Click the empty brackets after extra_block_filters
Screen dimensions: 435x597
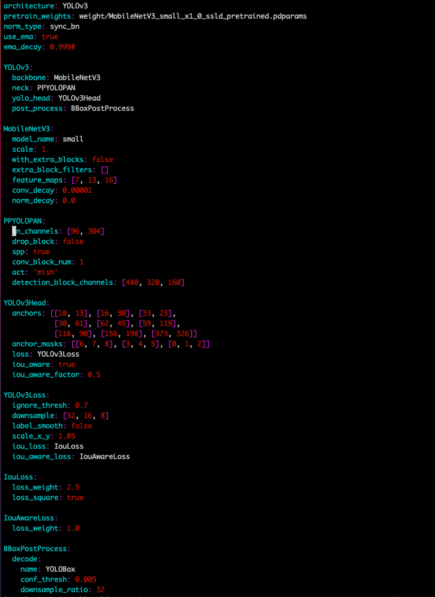[x=105, y=170]
